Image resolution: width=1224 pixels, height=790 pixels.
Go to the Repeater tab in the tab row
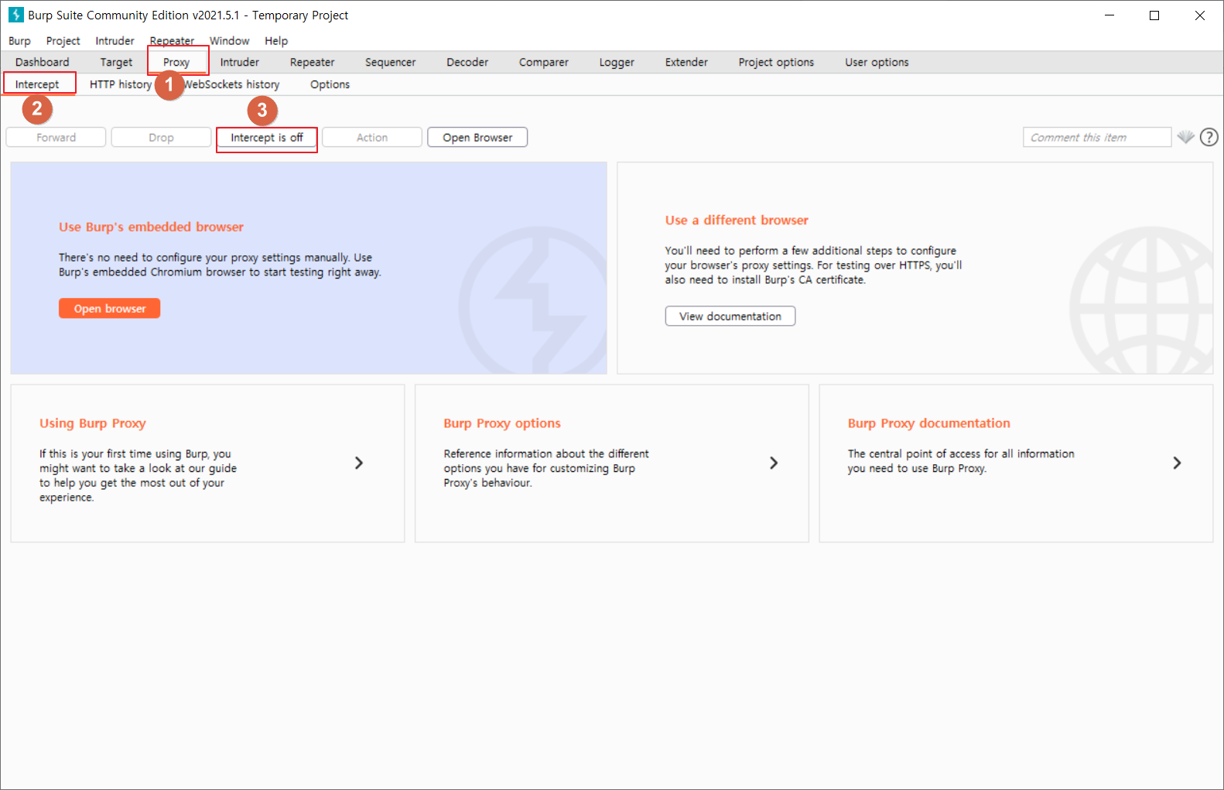[313, 62]
